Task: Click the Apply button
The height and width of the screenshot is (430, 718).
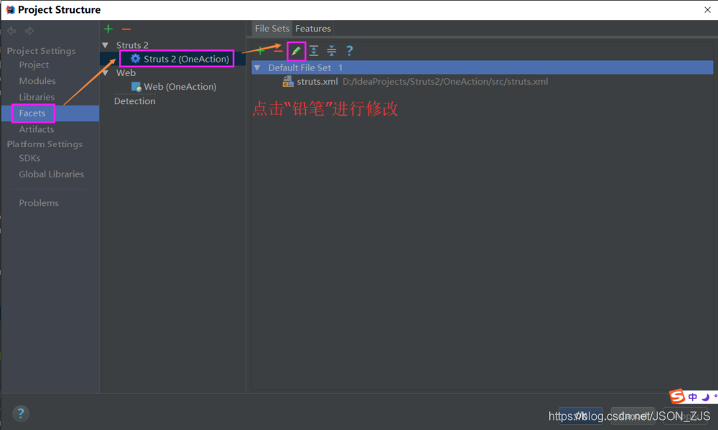Action: point(685,416)
